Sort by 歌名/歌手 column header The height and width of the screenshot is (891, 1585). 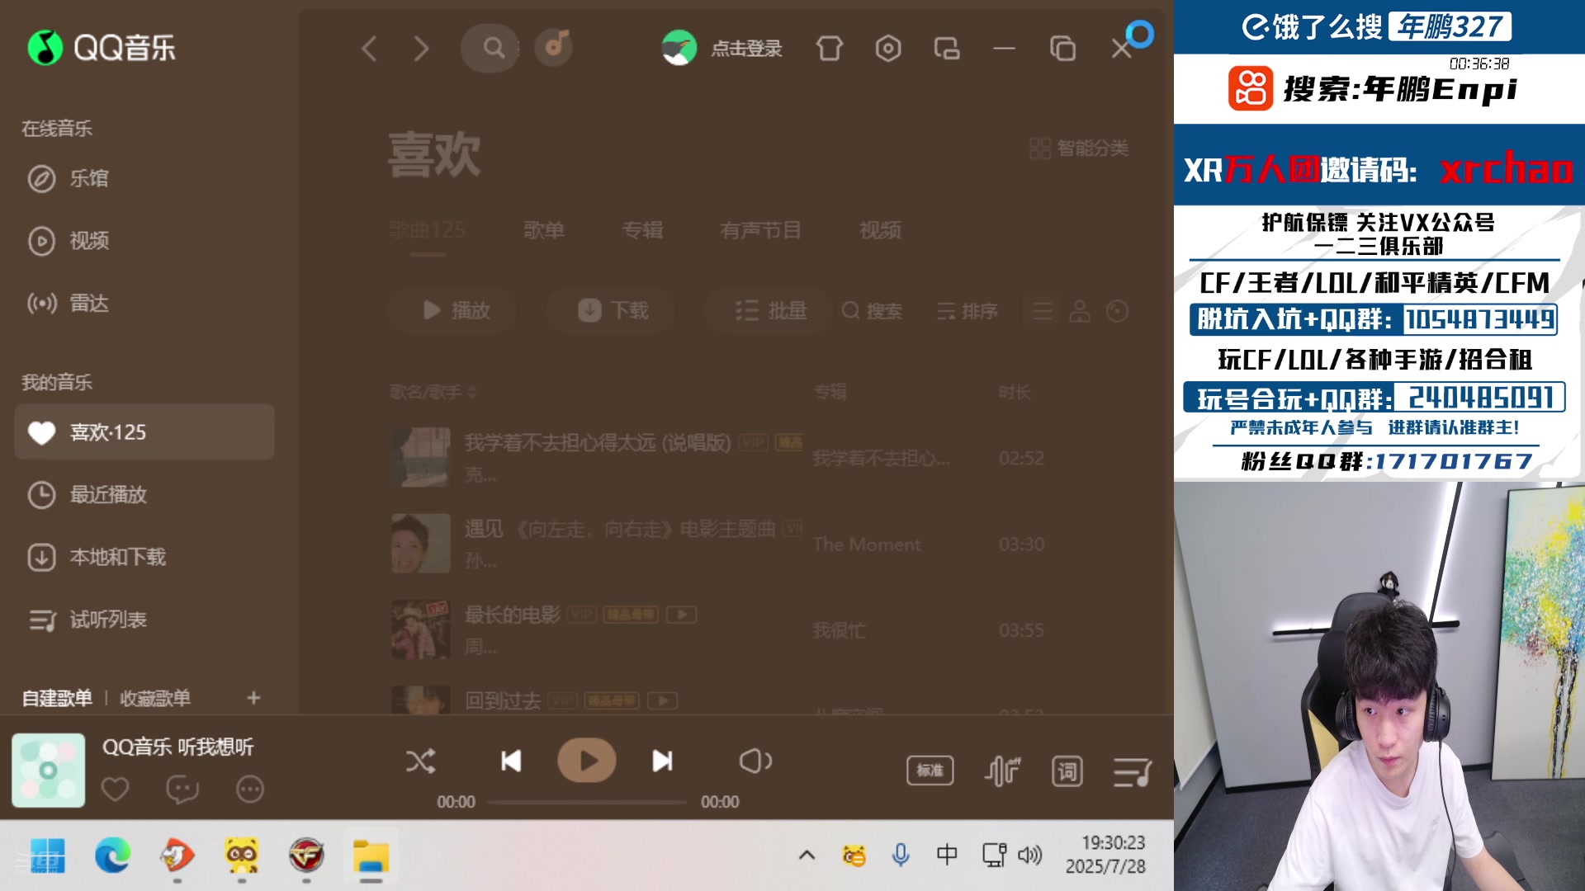433,392
